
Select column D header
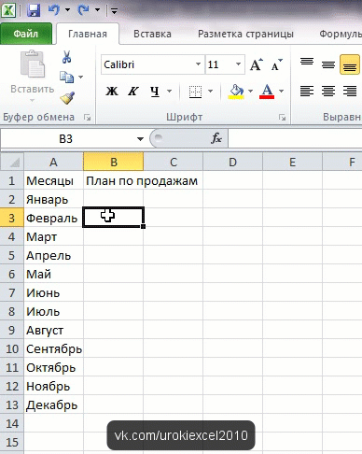pos(232,162)
